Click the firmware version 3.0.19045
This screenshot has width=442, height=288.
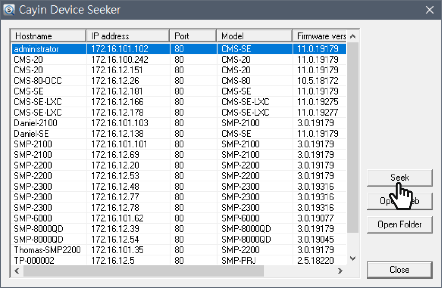(x=315, y=239)
